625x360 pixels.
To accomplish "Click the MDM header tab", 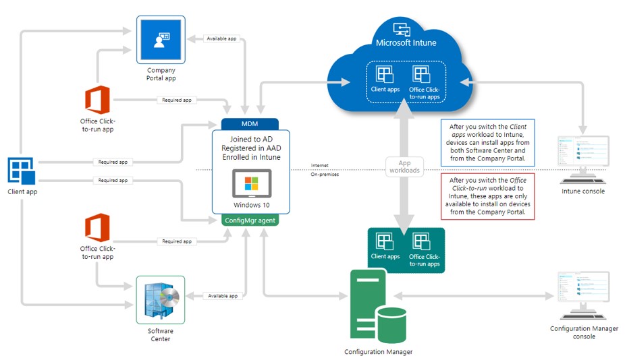I will click(x=250, y=124).
